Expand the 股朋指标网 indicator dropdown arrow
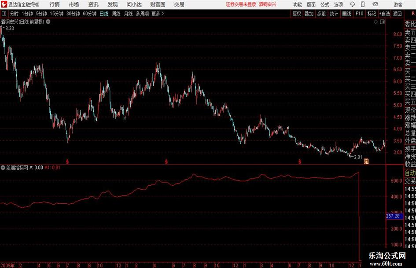 point(3,167)
